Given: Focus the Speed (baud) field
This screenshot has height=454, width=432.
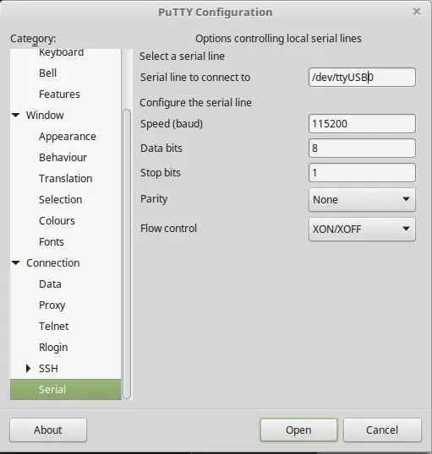Looking at the screenshot, I should pos(362,124).
